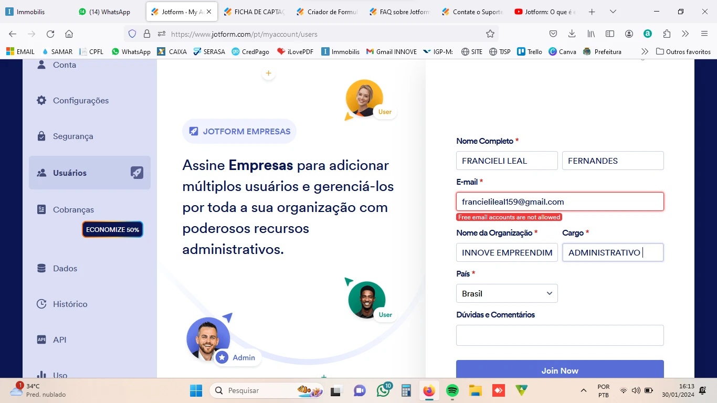Click the Conta person icon in sidebar
The height and width of the screenshot is (403, 717).
pyautogui.click(x=41, y=65)
